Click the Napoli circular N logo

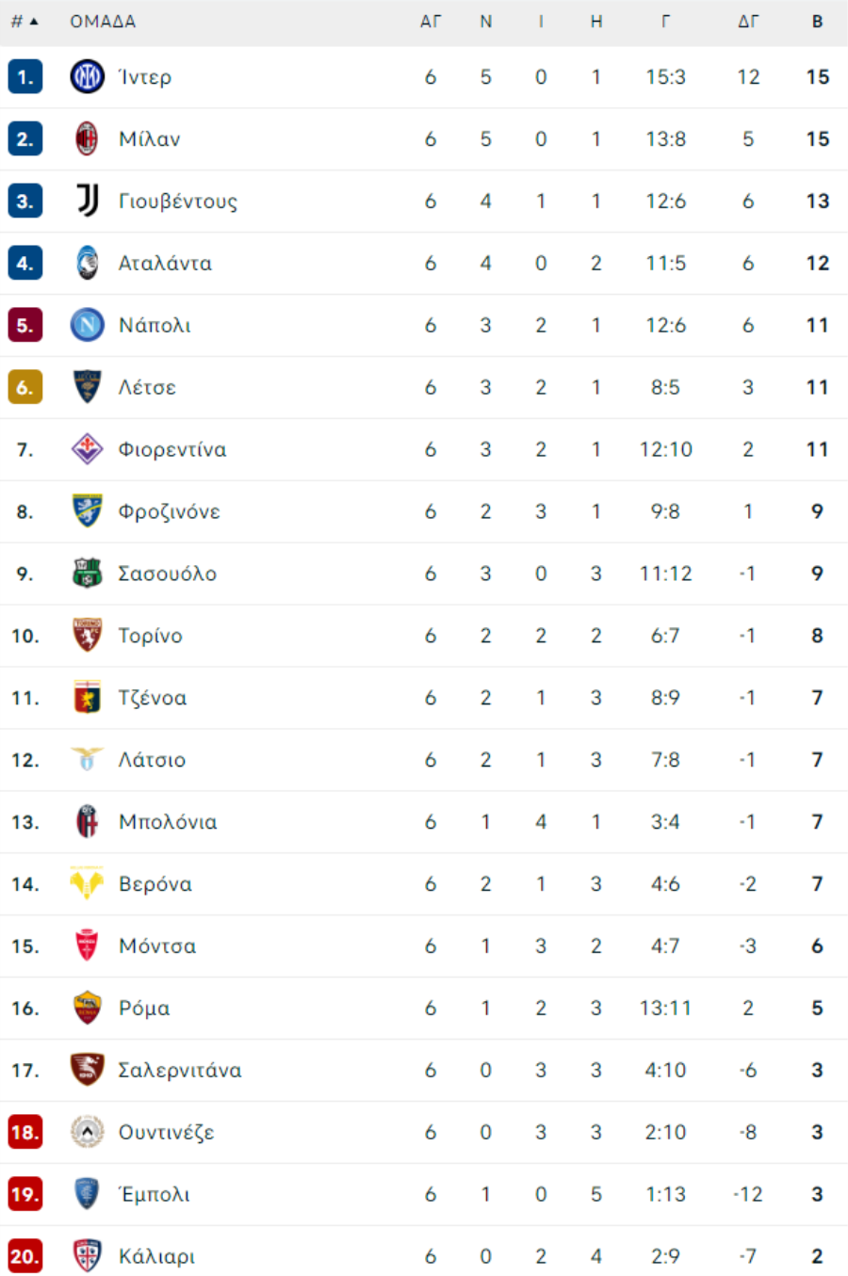pos(87,325)
